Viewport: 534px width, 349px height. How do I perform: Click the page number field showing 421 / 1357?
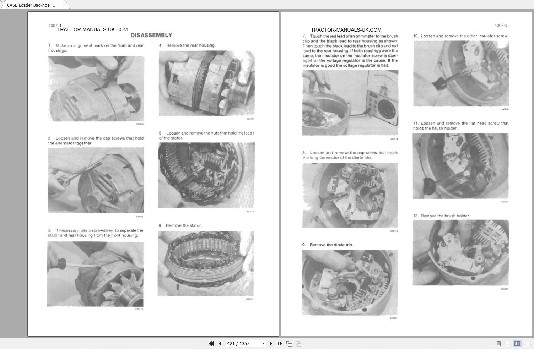point(243,343)
